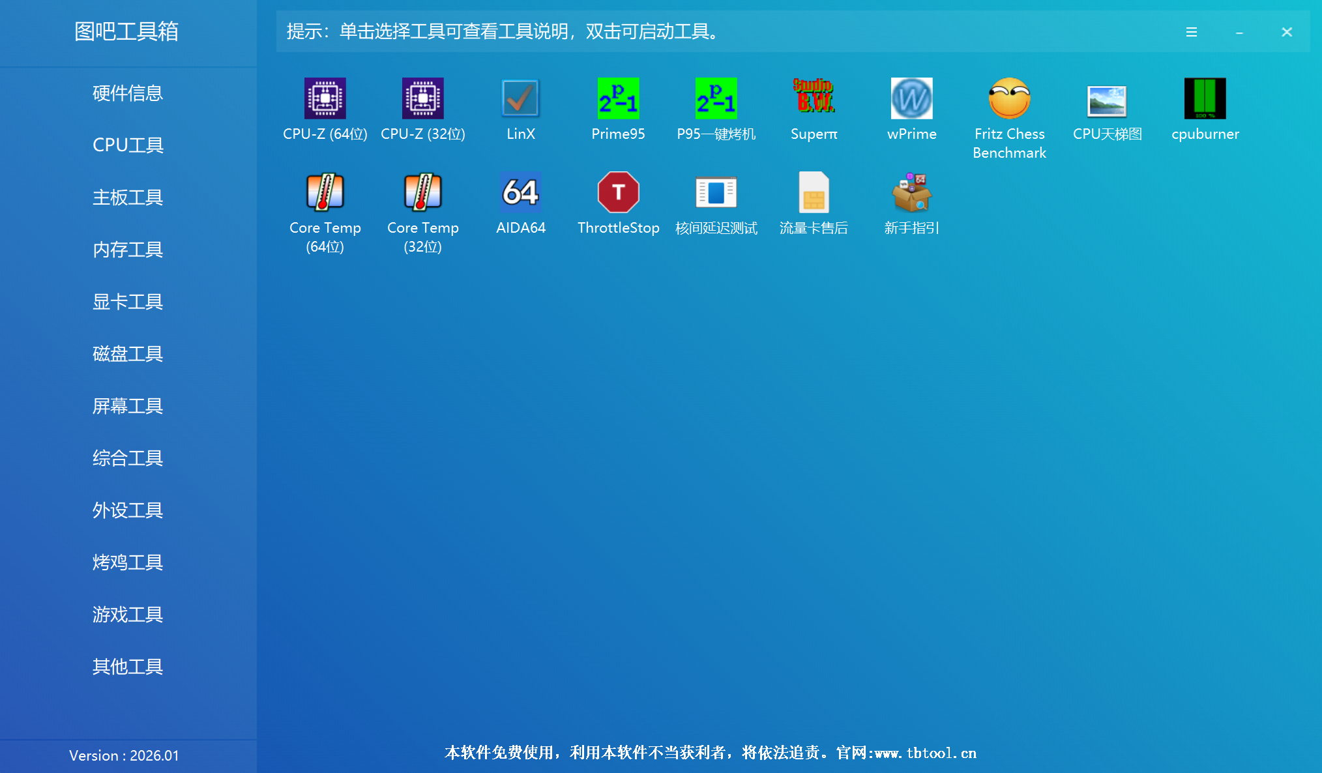Click the 提示 hint bar text
The image size is (1322, 773).
[x=503, y=31]
